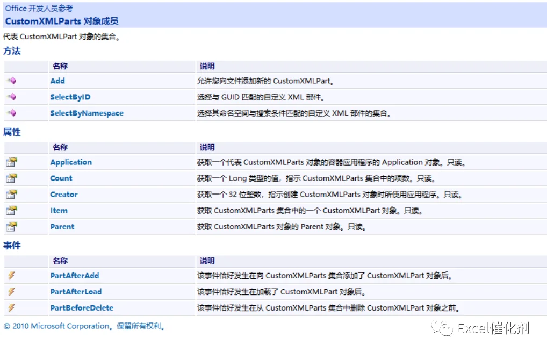Click the 代表 CustomXMLPart 对象的集合 description
547x352 pixels.
pos(61,37)
